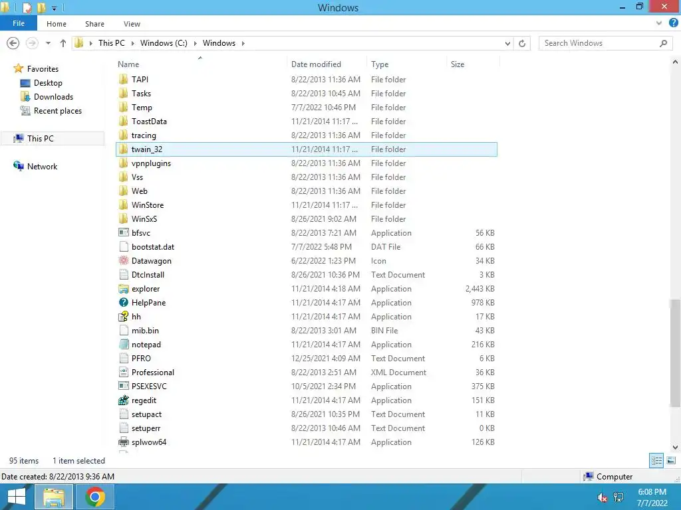
Task: Expand the ribbon chevron
Action: pos(659,23)
